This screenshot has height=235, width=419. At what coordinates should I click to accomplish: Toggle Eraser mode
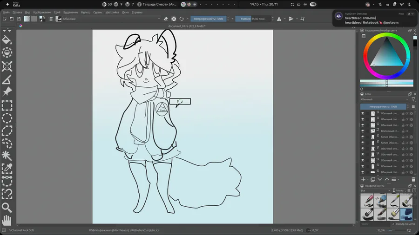point(166,19)
